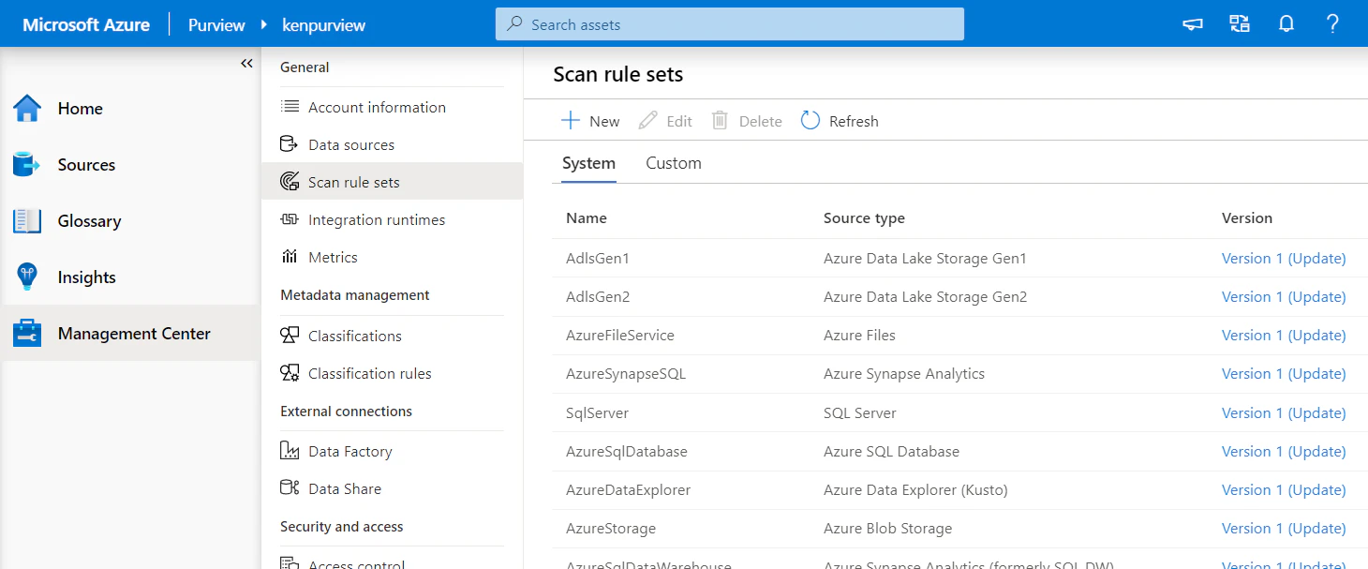Select the AdlsGen2 row name
Screen dimensions: 1368x569
tap(598, 296)
